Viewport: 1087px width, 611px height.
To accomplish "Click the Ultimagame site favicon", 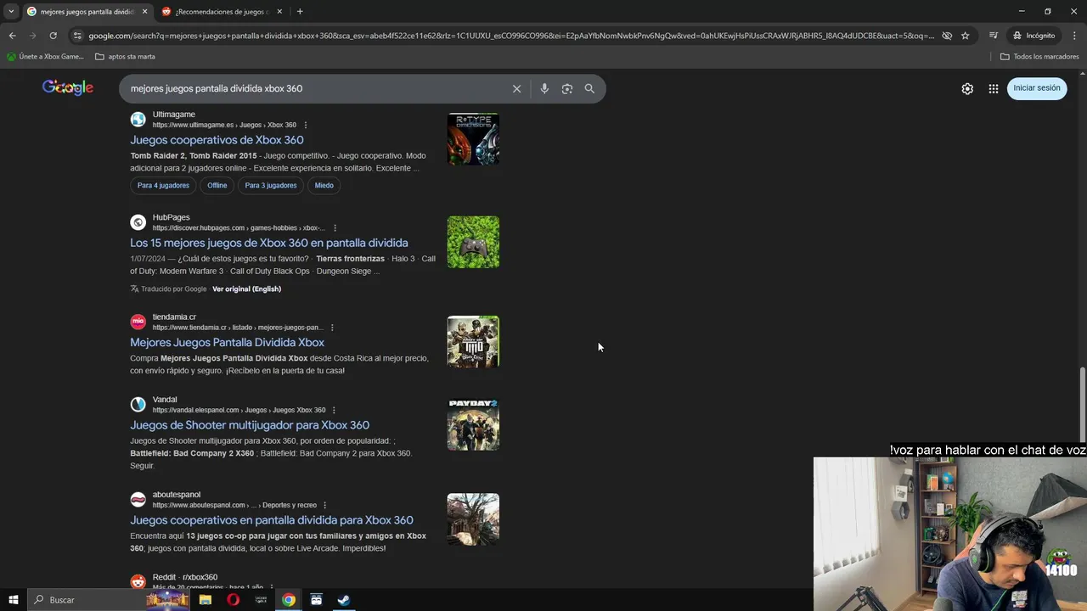I will (x=138, y=119).
